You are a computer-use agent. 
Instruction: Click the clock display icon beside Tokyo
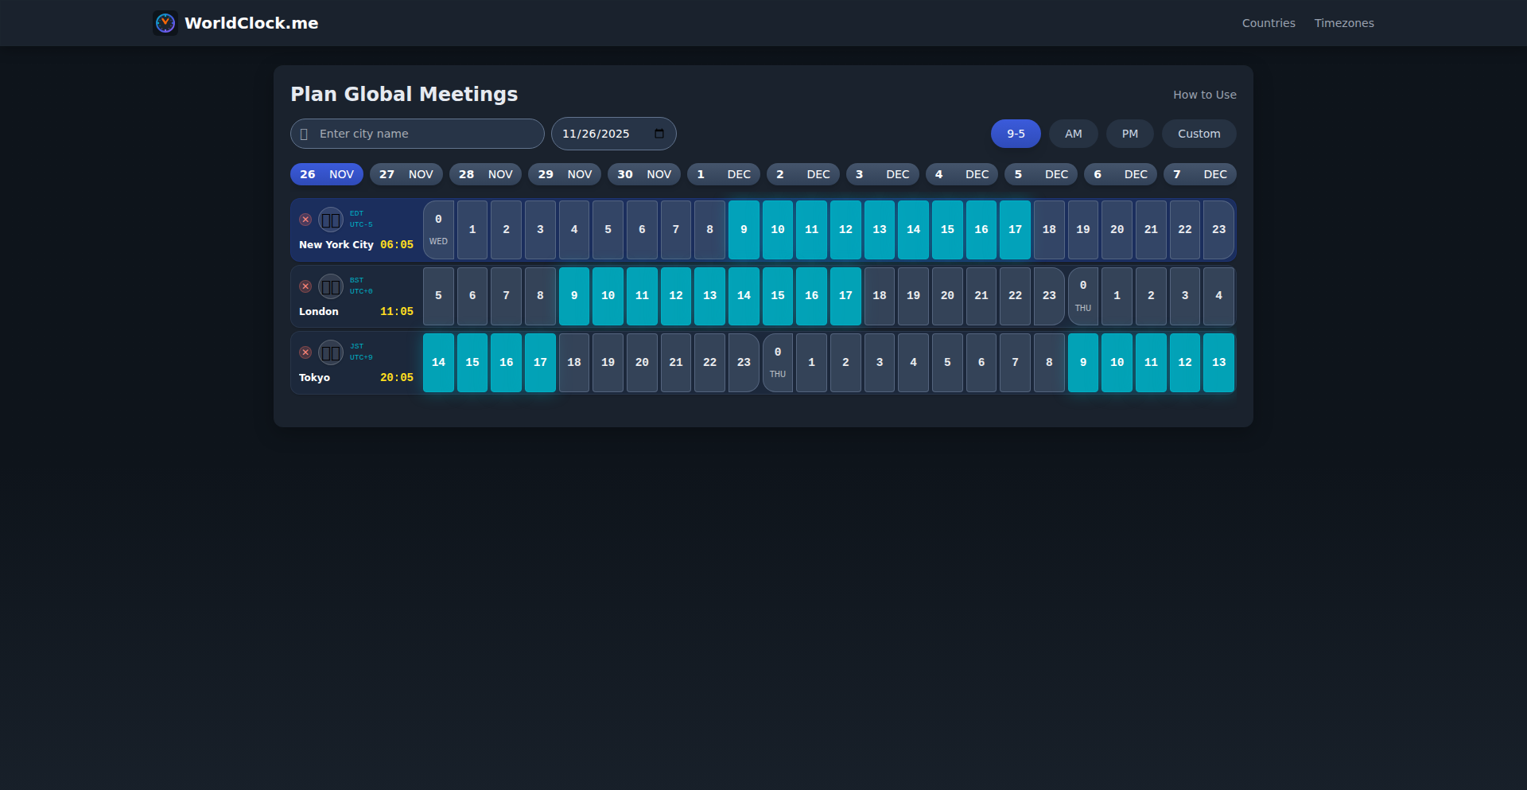[330, 352]
